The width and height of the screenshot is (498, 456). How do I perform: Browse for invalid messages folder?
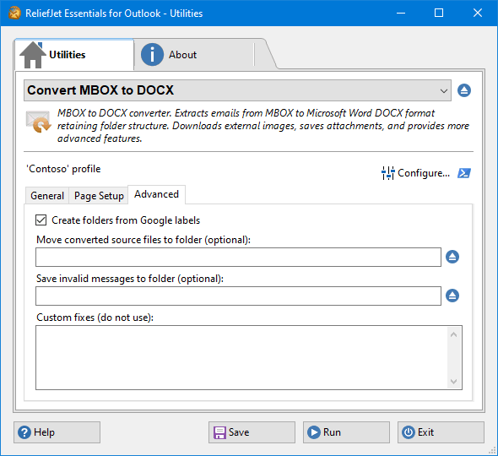point(452,296)
